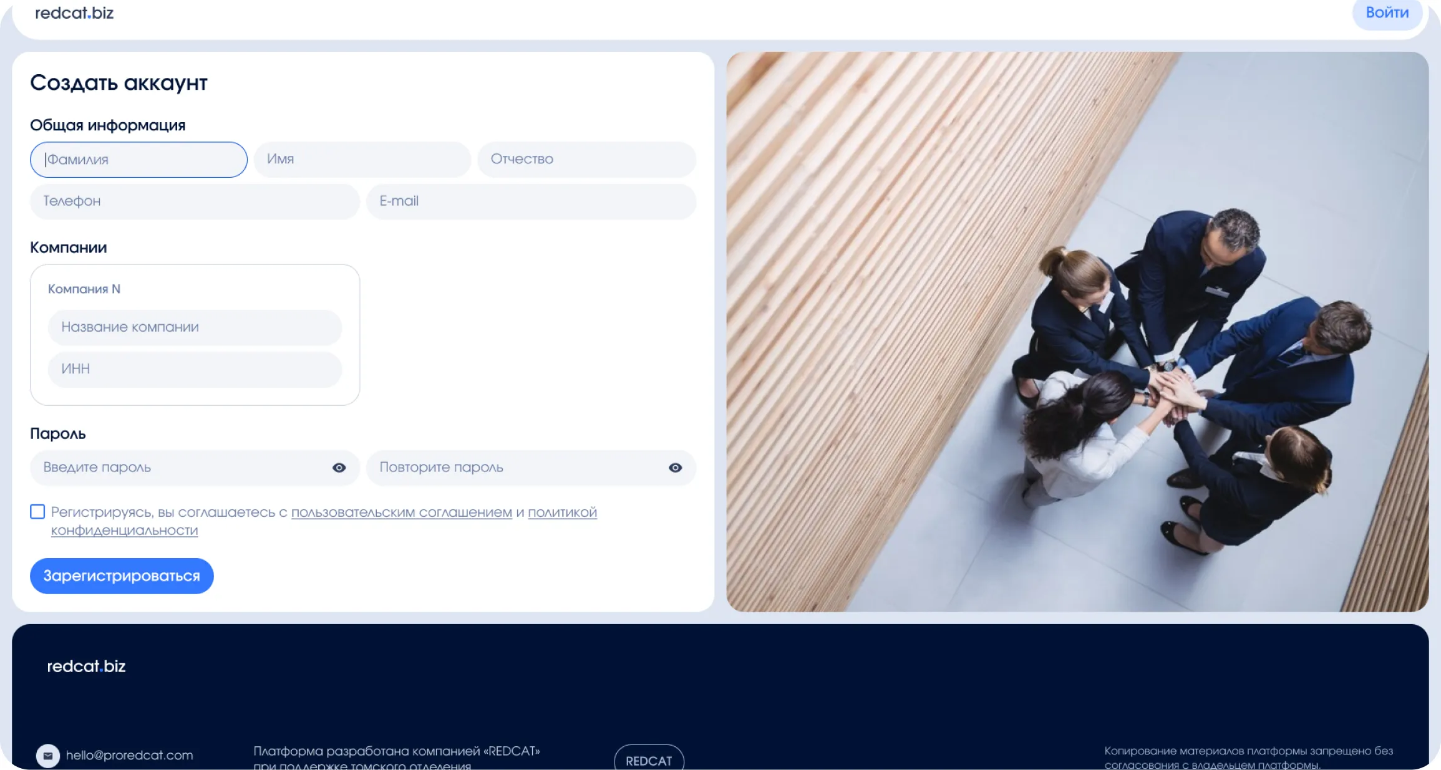1441x770 pixels.
Task: Click the Название компании field
Action: click(195, 327)
